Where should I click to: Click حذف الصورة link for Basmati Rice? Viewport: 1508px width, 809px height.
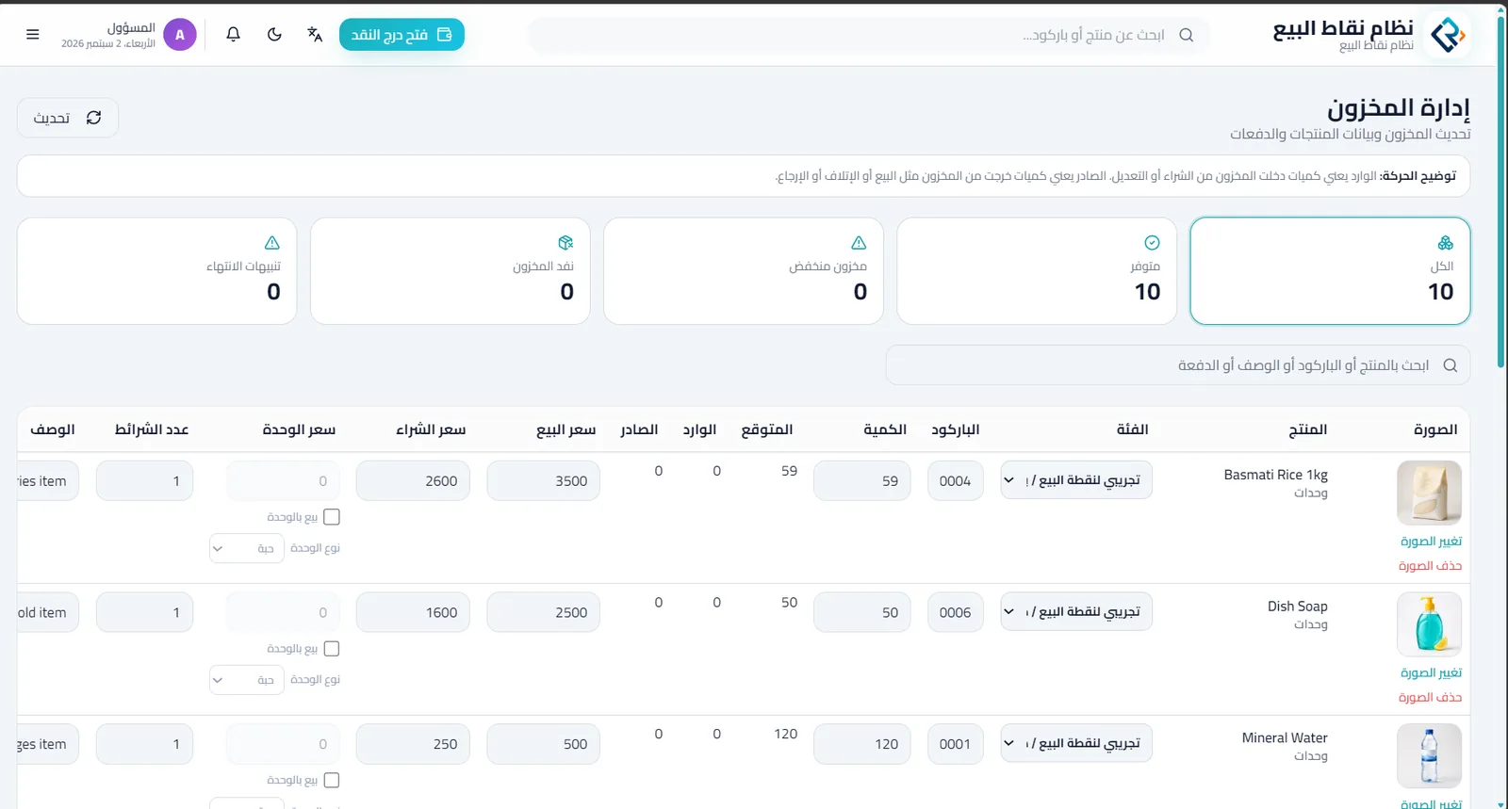click(x=1431, y=566)
